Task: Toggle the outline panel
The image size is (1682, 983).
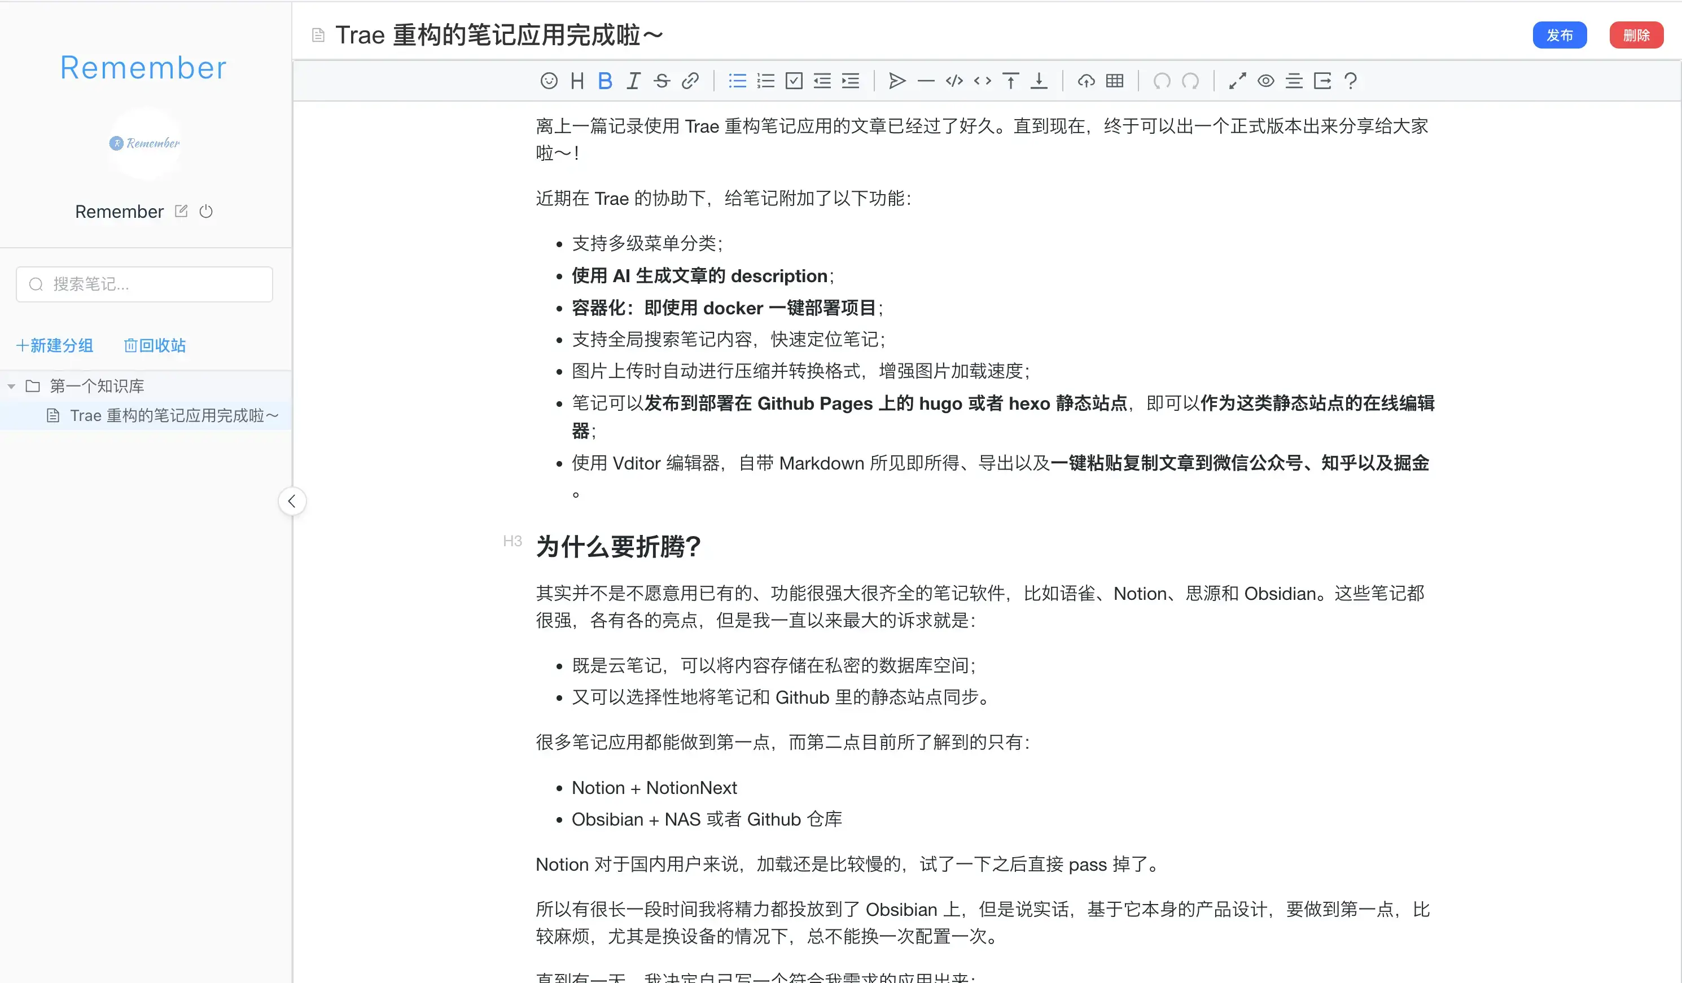Action: click(1294, 81)
